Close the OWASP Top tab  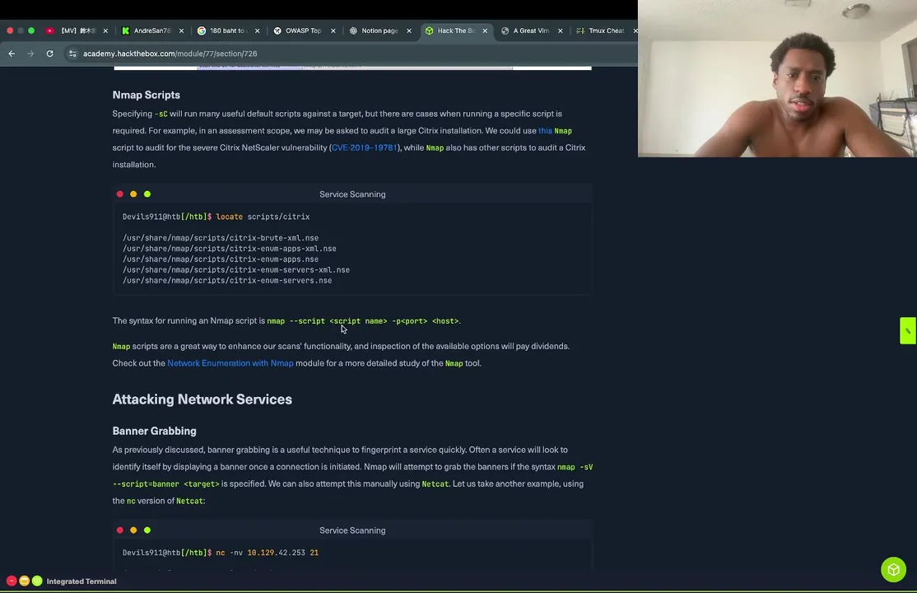(x=333, y=30)
